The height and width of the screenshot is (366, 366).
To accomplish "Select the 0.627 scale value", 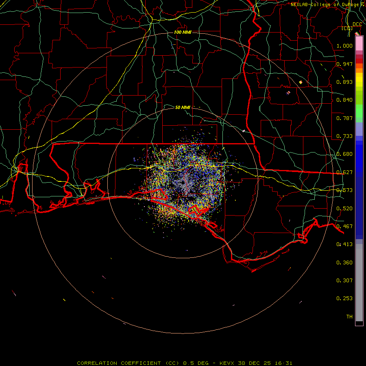I will point(344,172).
